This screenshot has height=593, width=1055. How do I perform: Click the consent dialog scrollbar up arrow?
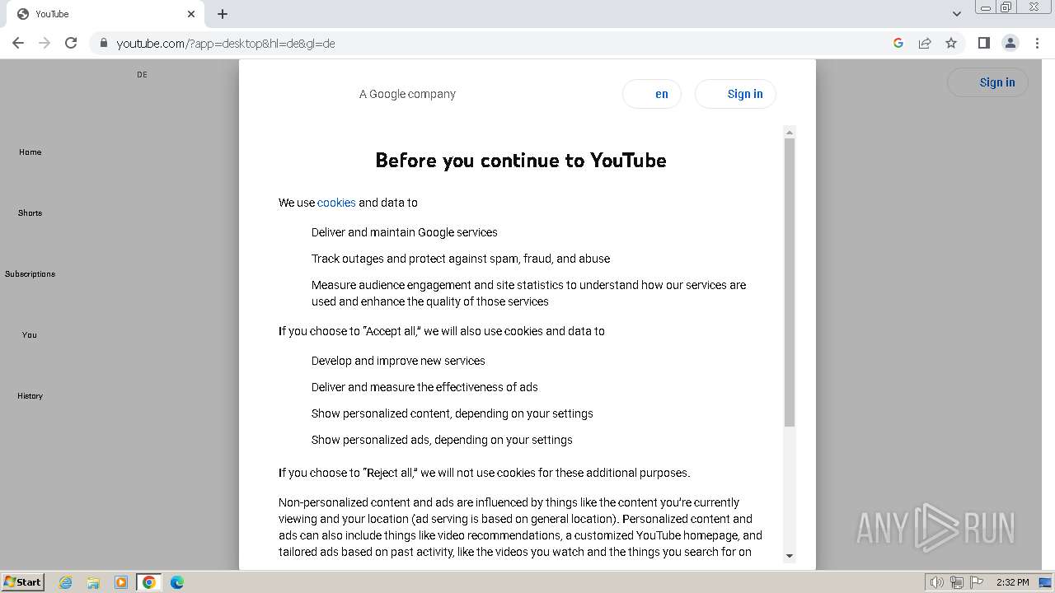pos(790,133)
